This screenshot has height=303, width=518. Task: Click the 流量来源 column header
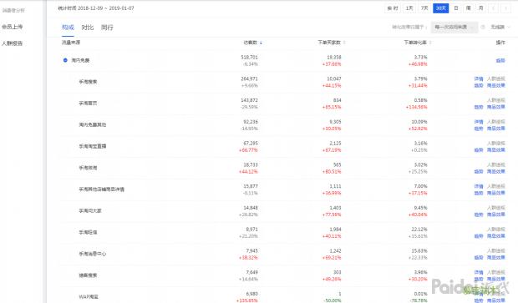[71, 43]
